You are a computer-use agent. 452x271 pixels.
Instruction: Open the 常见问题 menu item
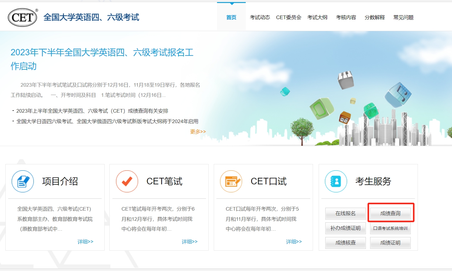[x=403, y=17]
